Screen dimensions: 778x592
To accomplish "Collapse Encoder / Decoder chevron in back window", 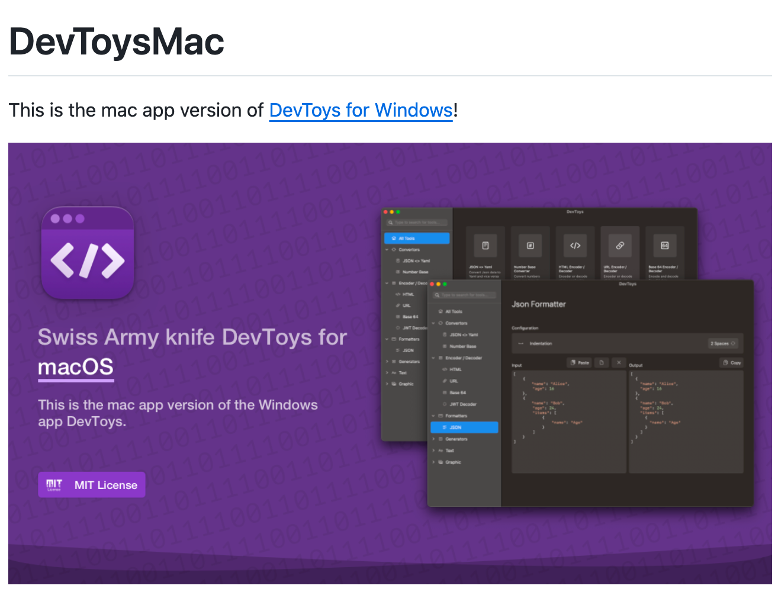I will click(x=387, y=284).
